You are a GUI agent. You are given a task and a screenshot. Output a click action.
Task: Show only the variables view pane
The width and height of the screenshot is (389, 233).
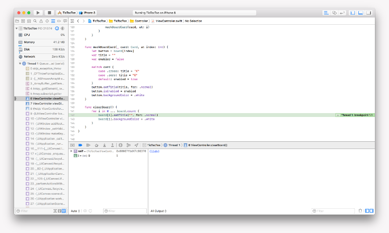click(367, 211)
